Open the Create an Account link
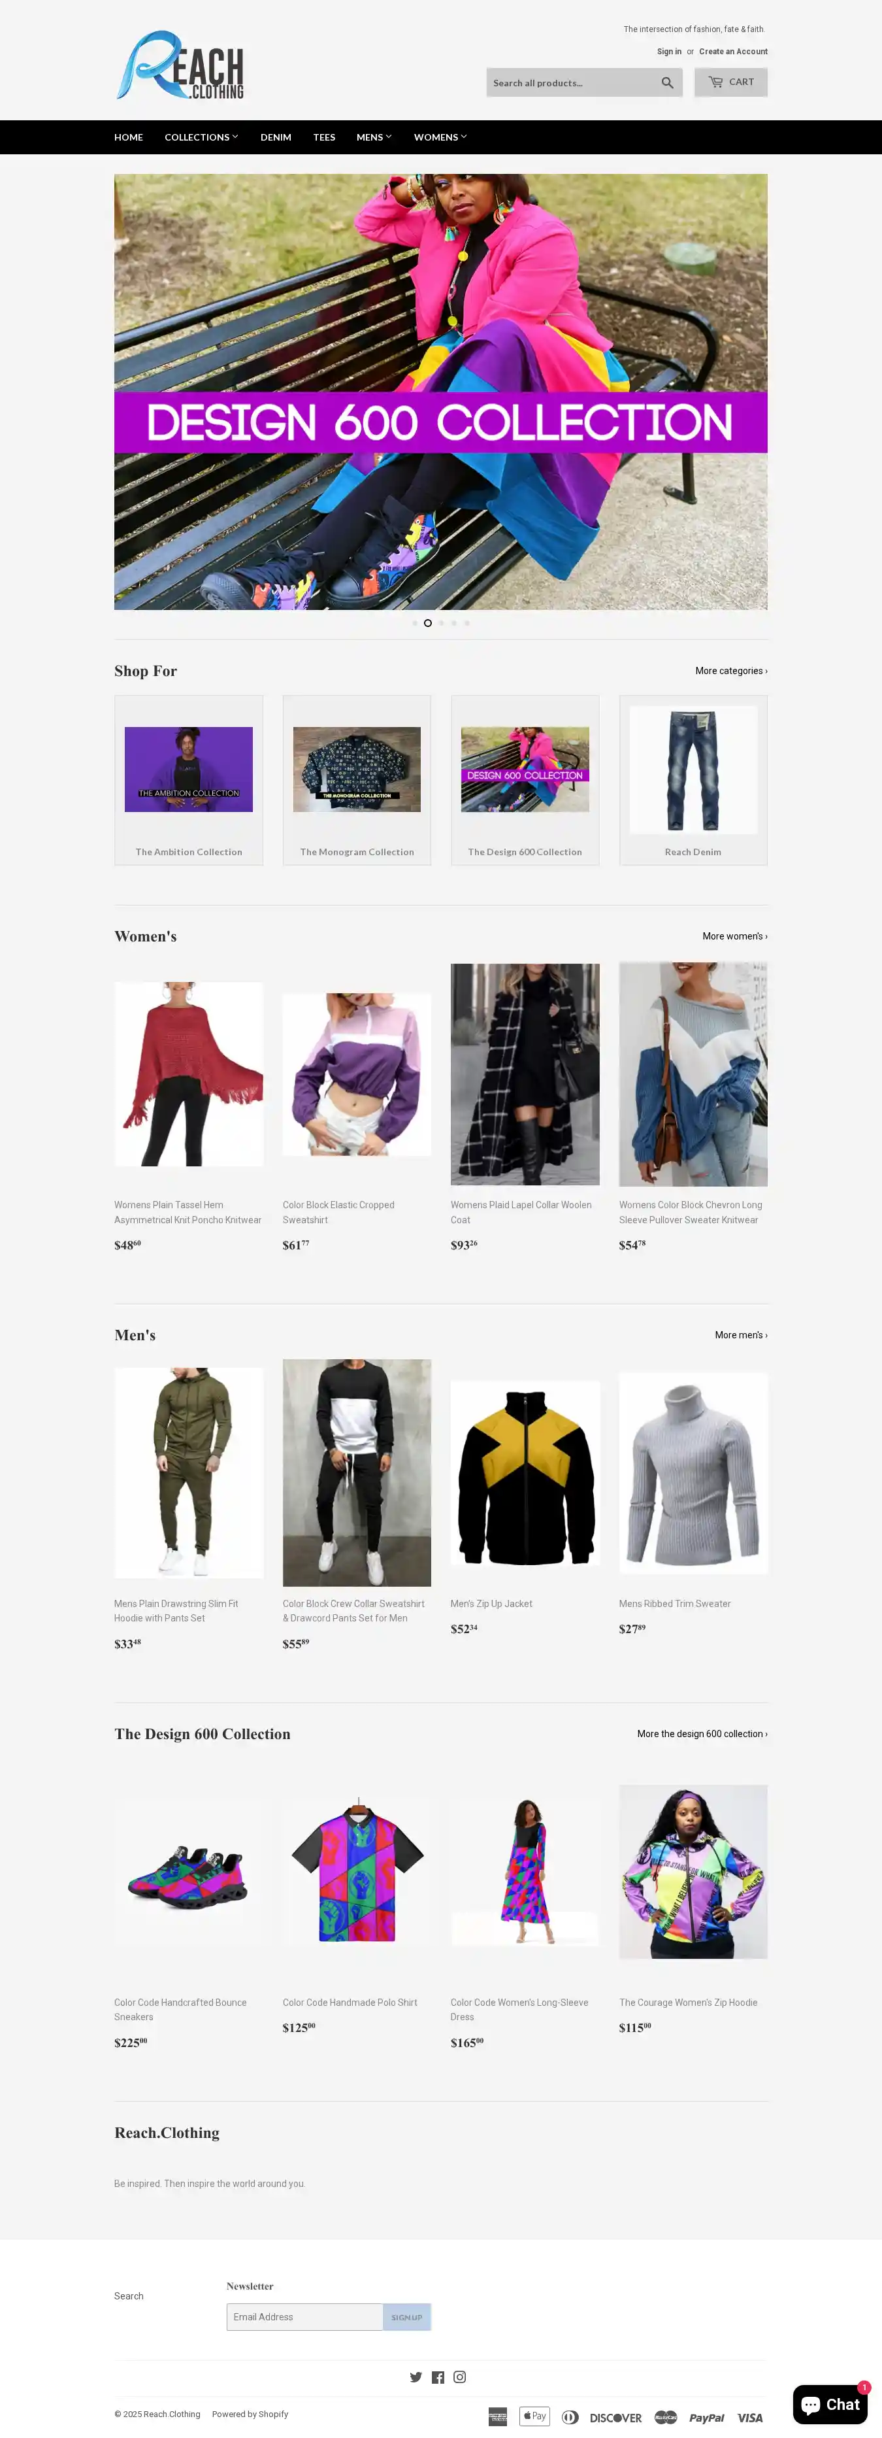882x2438 pixels. point(732,51)
